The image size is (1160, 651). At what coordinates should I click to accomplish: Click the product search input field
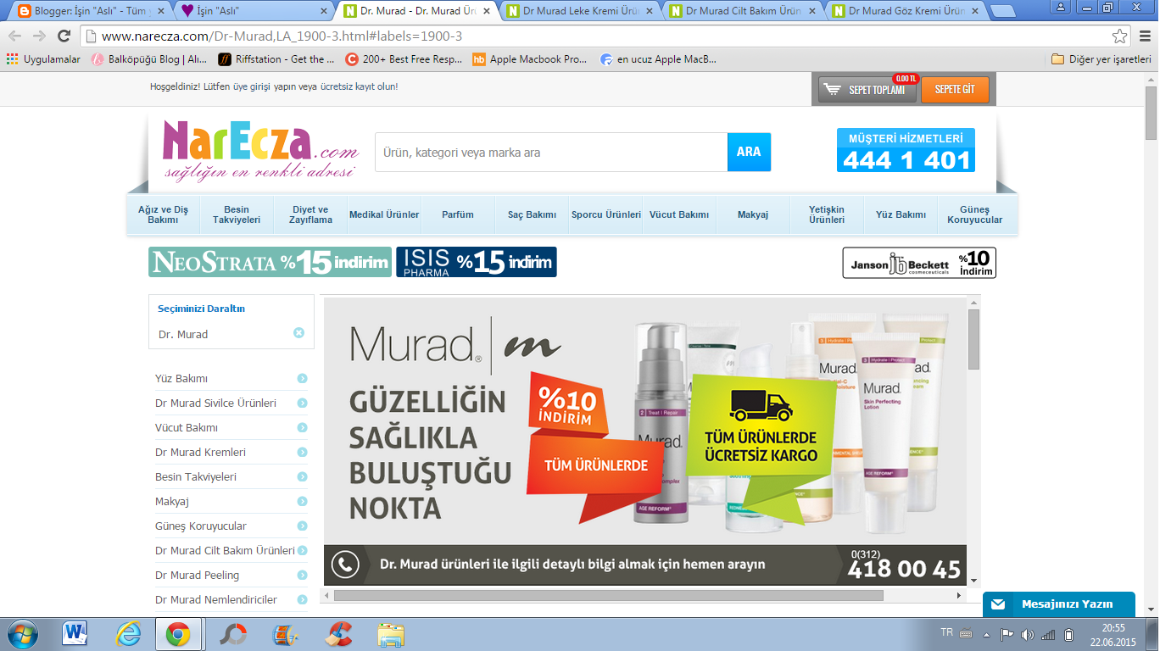coord(551,153)
